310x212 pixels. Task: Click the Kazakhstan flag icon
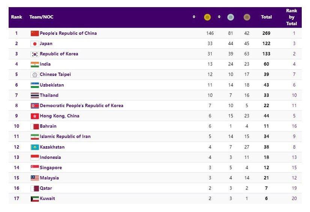35,147
